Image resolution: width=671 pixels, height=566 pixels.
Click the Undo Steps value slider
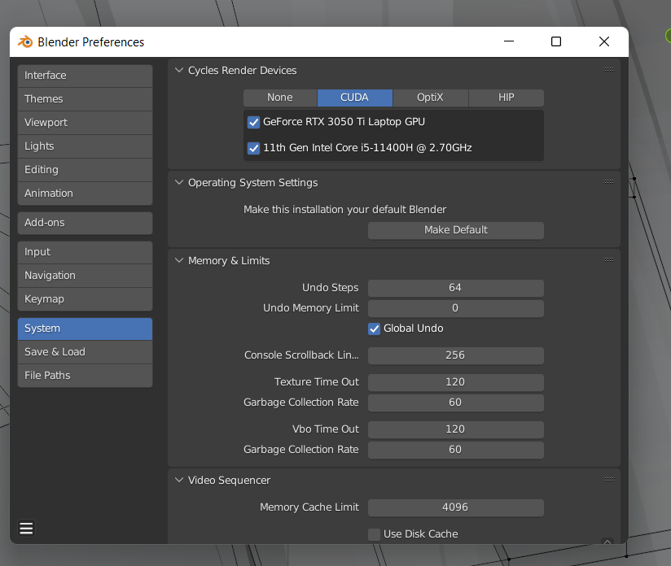click(455, 288)
